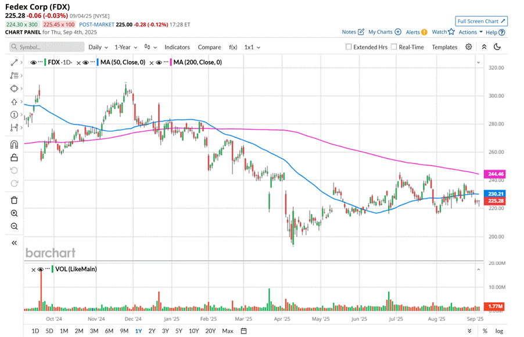
Task: Choose the shapes drawing tool
Action: pos(14,88)
